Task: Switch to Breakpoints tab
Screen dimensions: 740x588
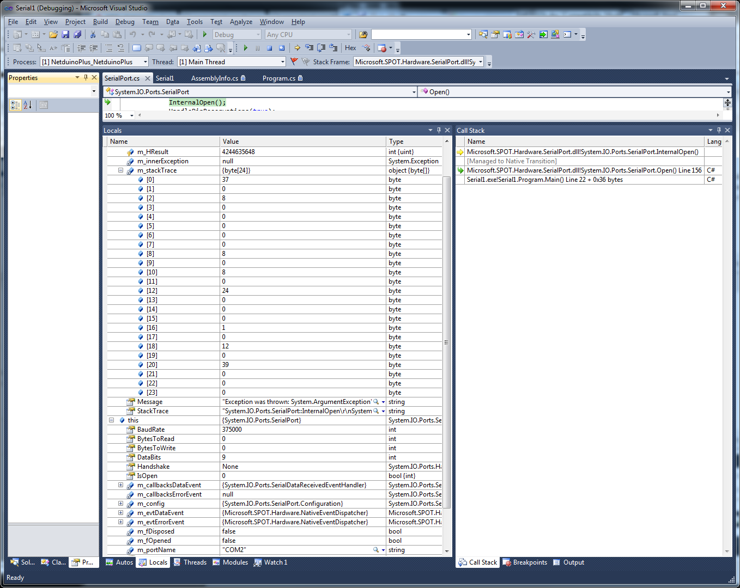Action: pos(525,562)
